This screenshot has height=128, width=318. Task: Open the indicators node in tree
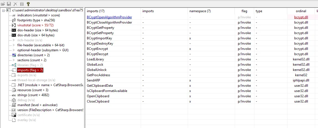(38, 15)
